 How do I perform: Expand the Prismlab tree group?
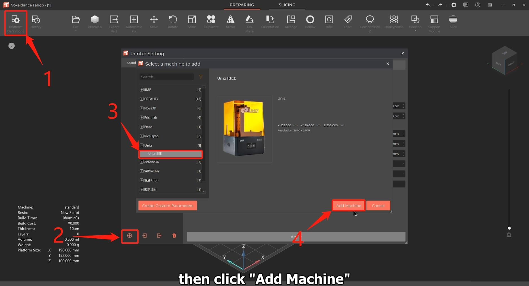(x=142, y=117)
